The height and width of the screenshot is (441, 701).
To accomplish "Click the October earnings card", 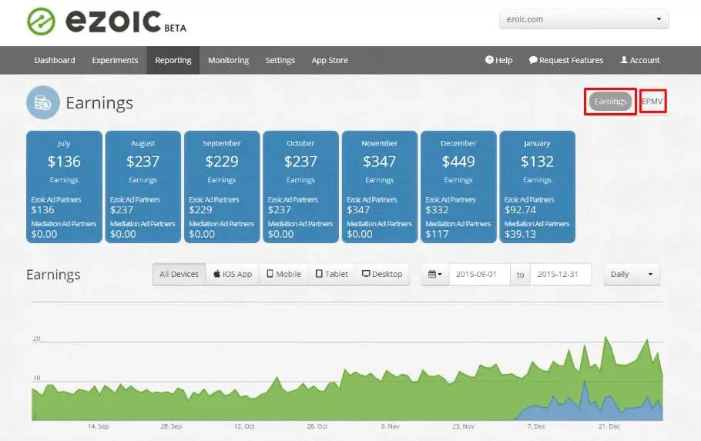I will [x=301, y=187].
